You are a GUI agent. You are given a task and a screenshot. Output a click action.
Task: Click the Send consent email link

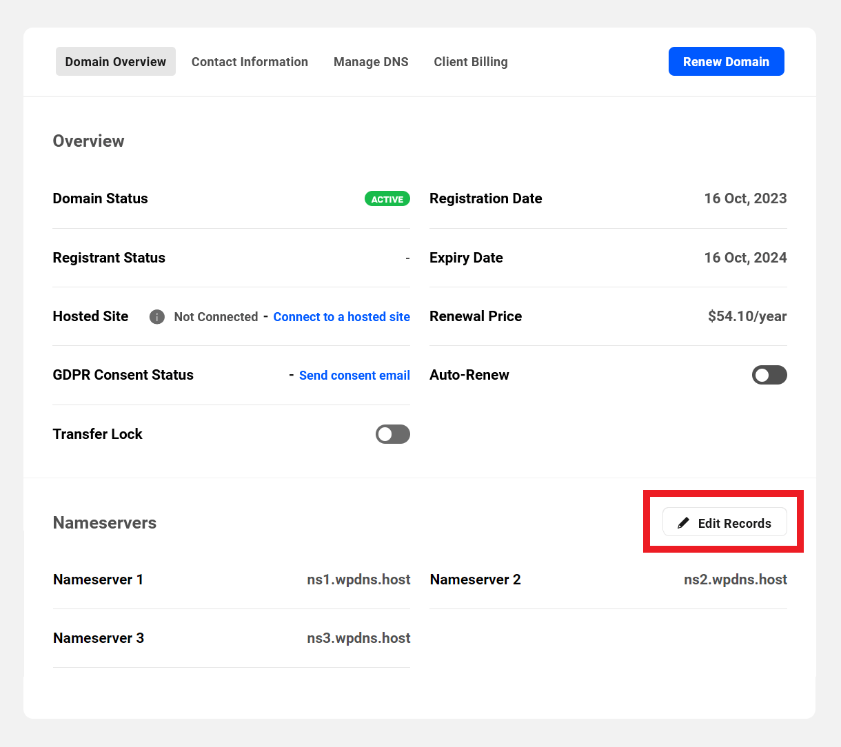(x=354, y=376)
